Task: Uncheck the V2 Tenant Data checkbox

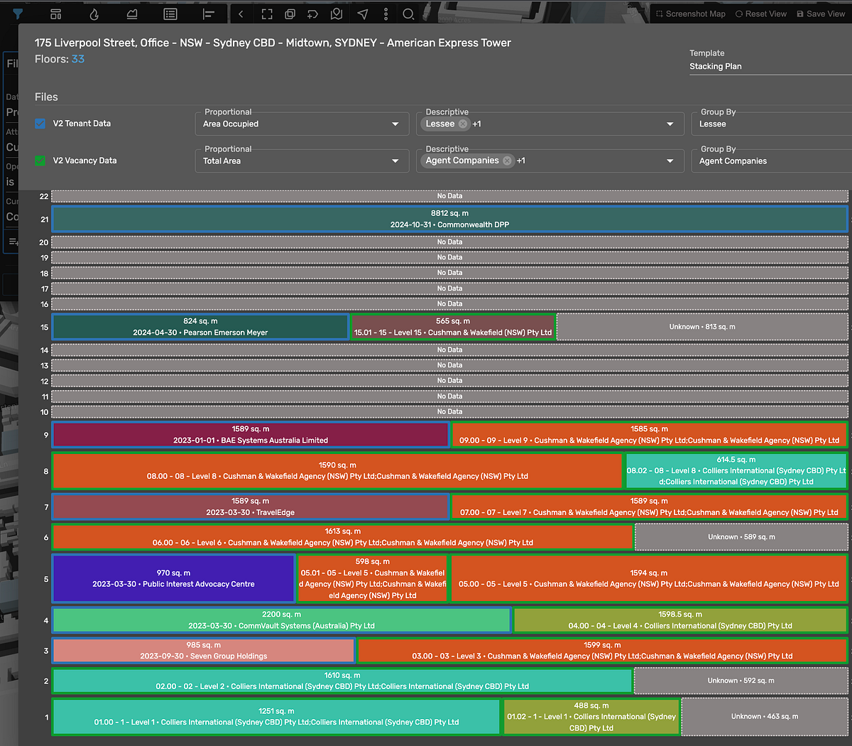Action: tap(40, 124)
